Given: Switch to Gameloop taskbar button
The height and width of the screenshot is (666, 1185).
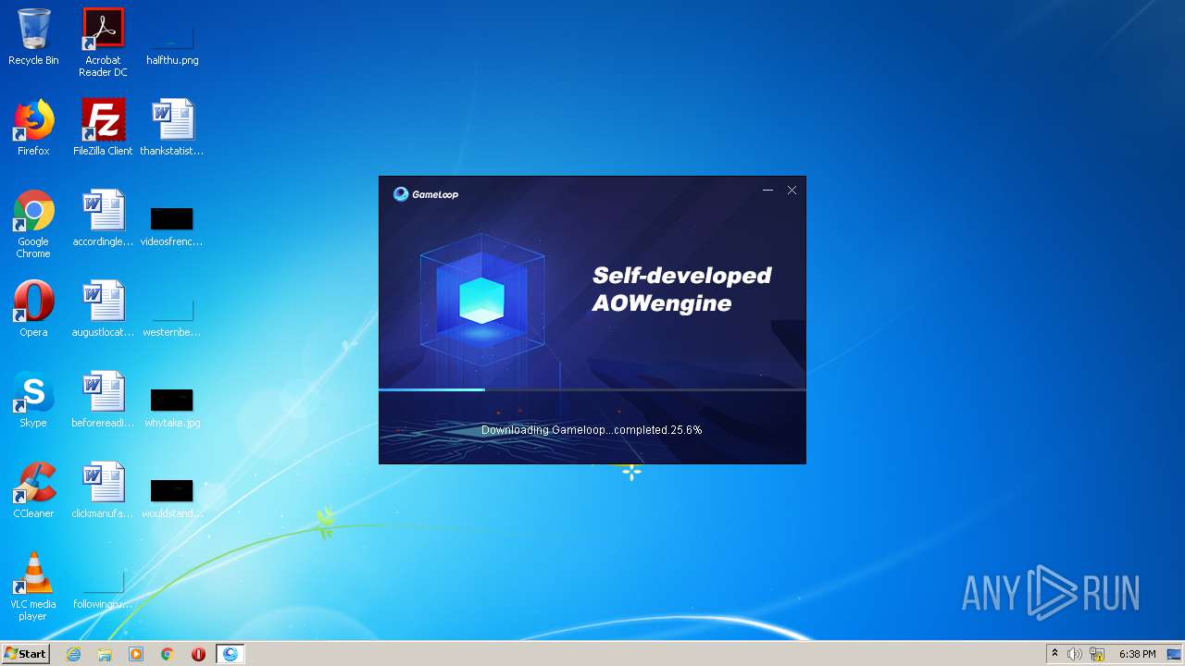Looking at the screenshot, I should (x=230, y=654).
